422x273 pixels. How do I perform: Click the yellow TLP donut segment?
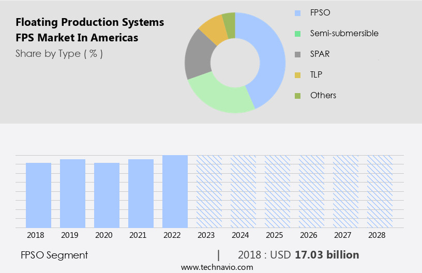tap(213, 30)
